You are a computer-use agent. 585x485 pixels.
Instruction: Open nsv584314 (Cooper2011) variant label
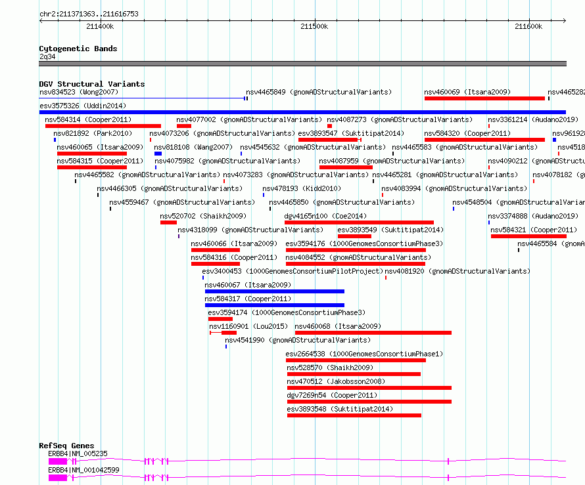(88, 119)
